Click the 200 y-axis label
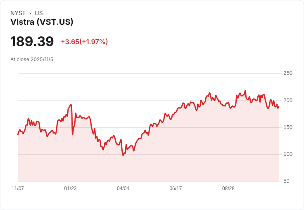The width and height of the screenshot is (304, 210). pyautogui.click(x=288, y=100)
